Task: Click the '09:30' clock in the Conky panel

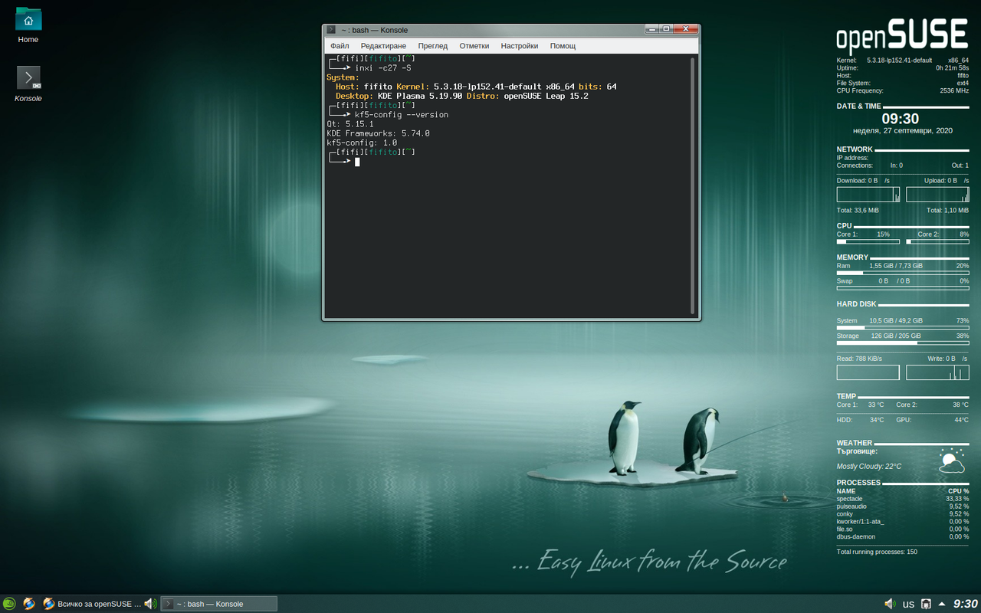Action: (901, 119)
